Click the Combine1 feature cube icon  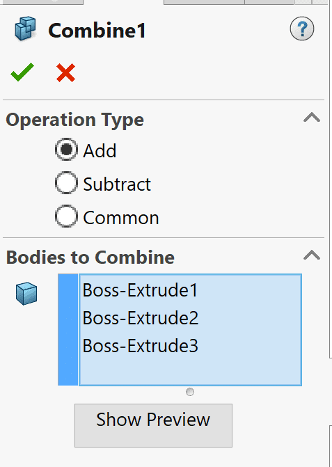click(x=25, y=29)
